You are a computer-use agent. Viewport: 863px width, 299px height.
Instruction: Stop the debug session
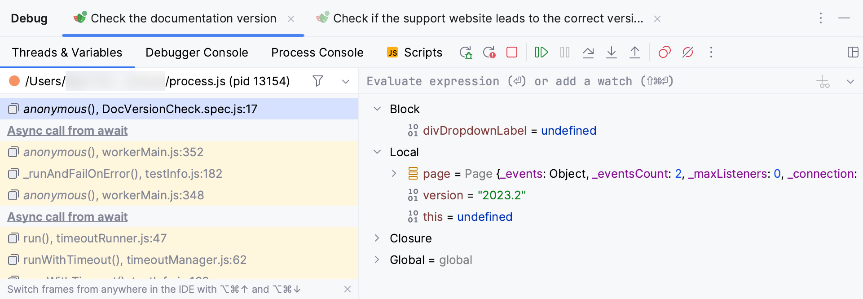512,53
